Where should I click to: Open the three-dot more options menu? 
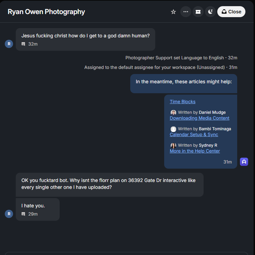[x=186, y=12]
